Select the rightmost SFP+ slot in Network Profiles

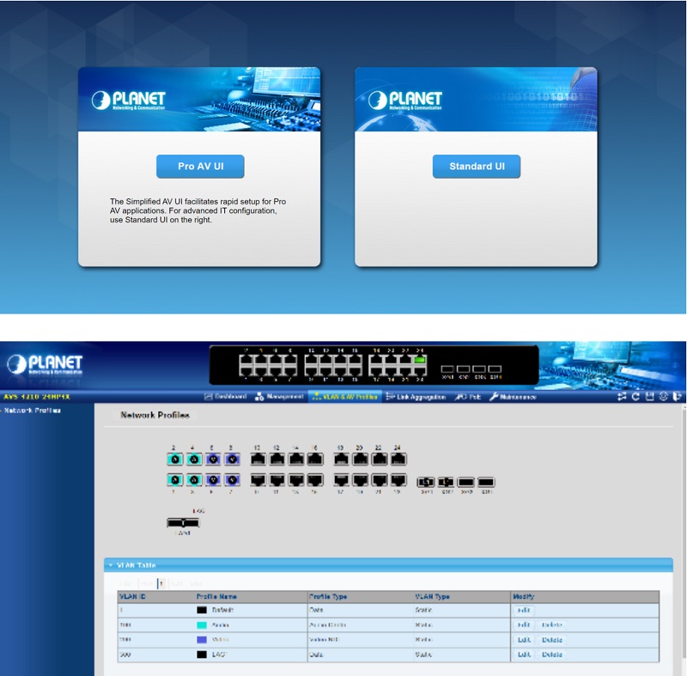click(x=485, y=483)
